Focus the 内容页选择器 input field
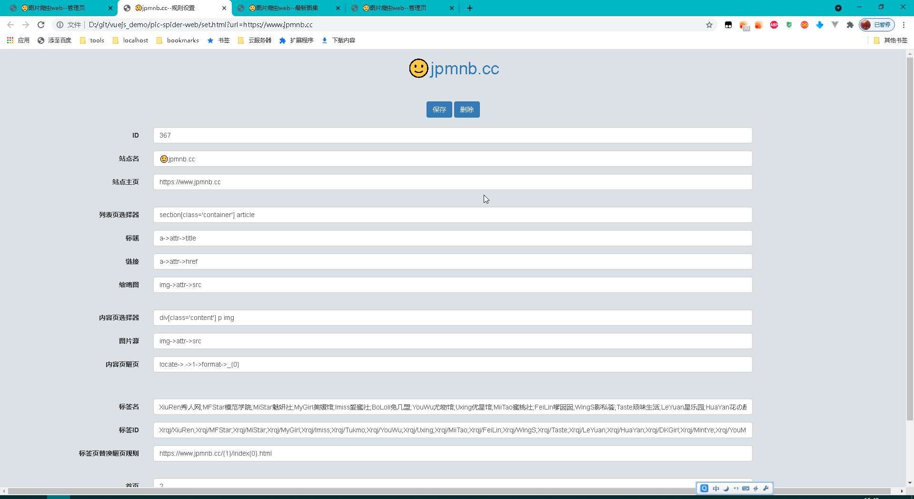Viewport: 914px width, 499px height. click(x=453, y=318)
